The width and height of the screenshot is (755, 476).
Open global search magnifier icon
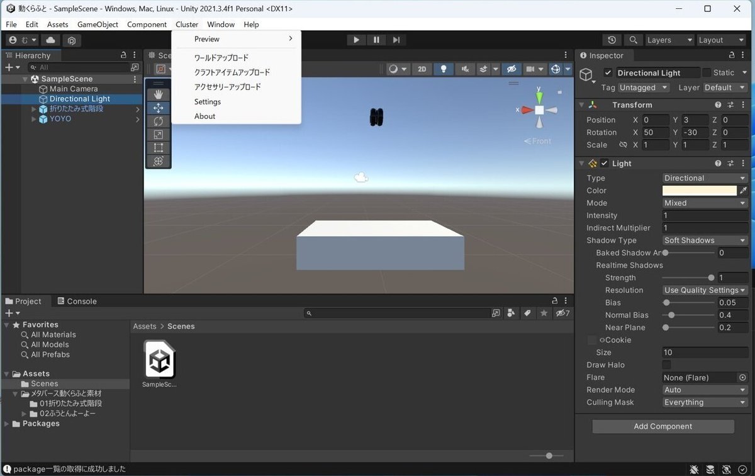point(633,40)
